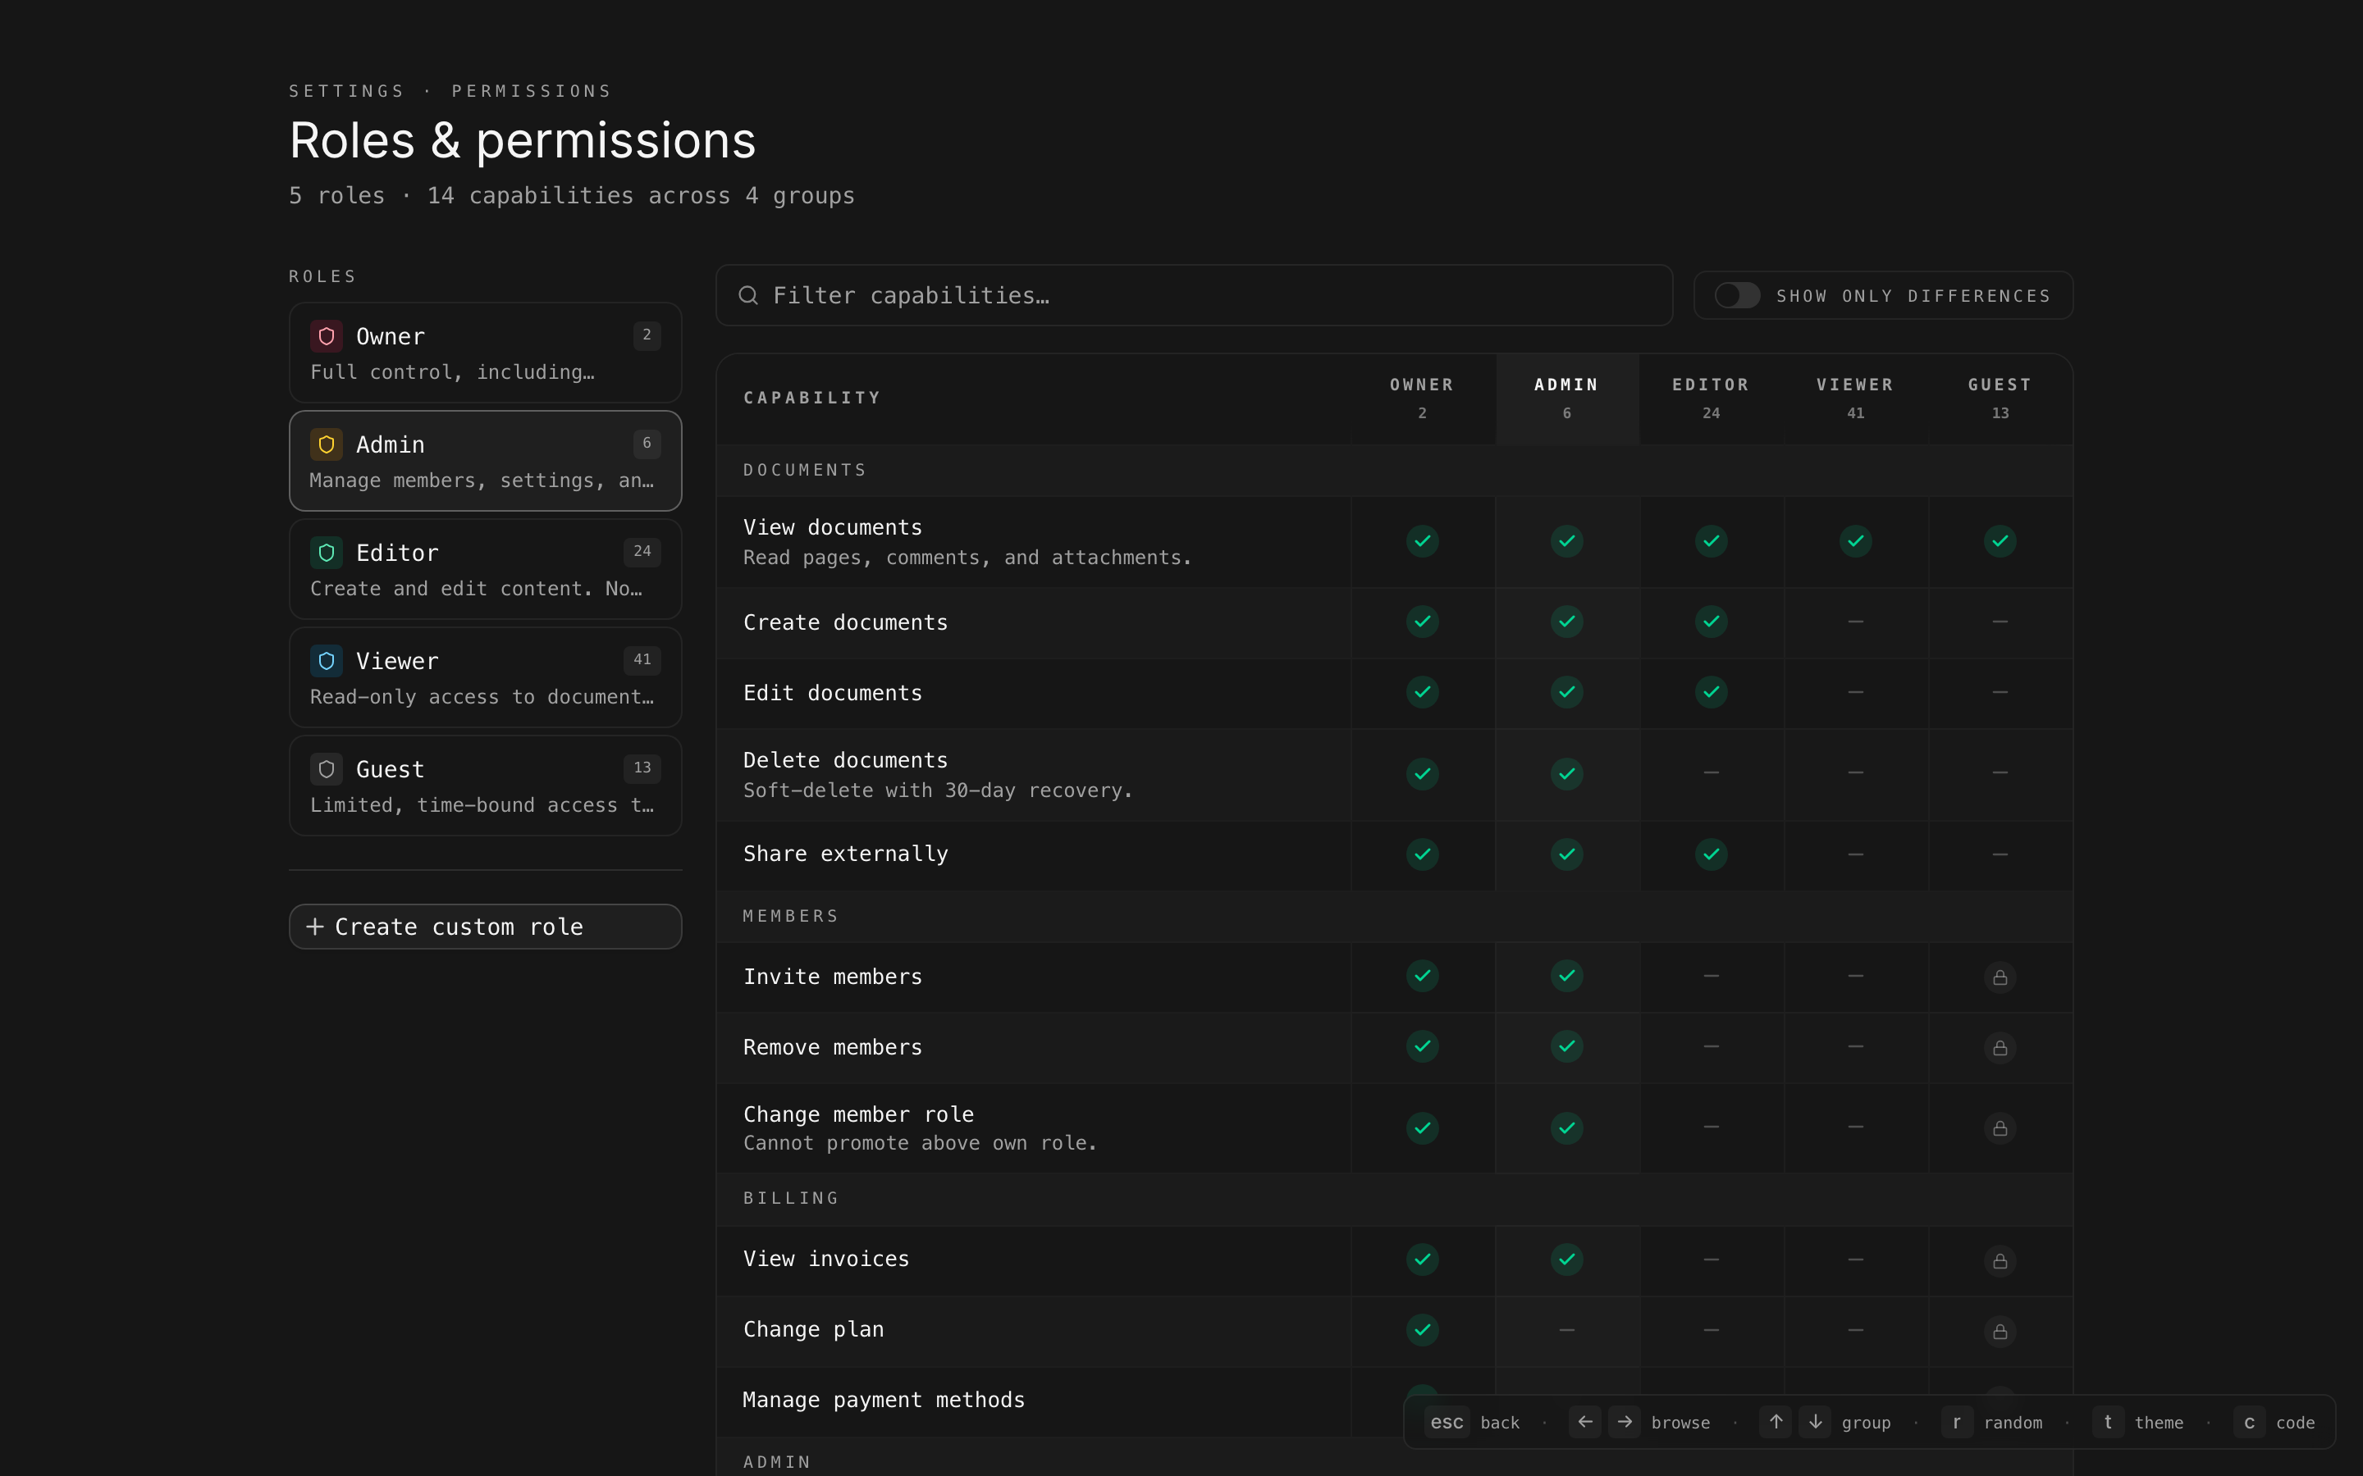The width and height of the screenshot is (2363, 1476).
Task: Select the Viewer role card in the sidebar
Action: [x=485, y=677]
